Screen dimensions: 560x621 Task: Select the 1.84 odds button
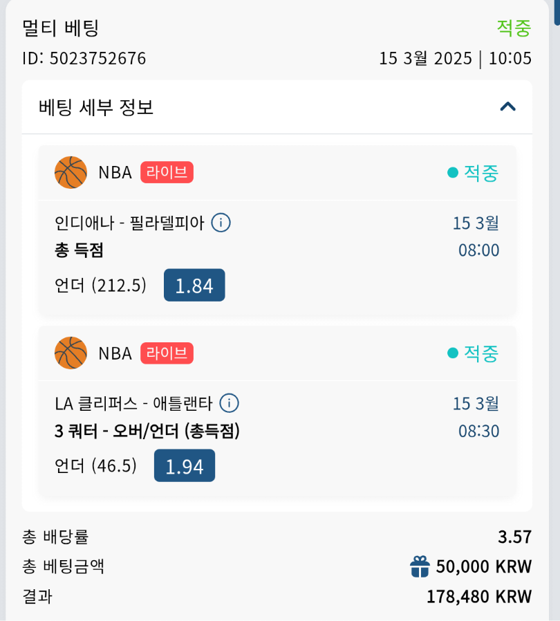pyautogui.click(x=194, y=285)
